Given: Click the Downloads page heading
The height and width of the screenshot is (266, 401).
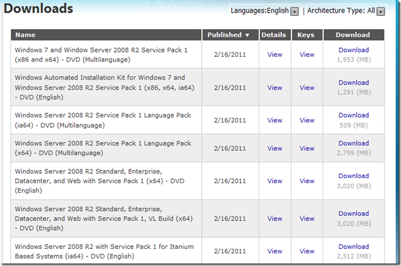Looking at the screenshot, I should pyautogui.click(x=39, y=8).
